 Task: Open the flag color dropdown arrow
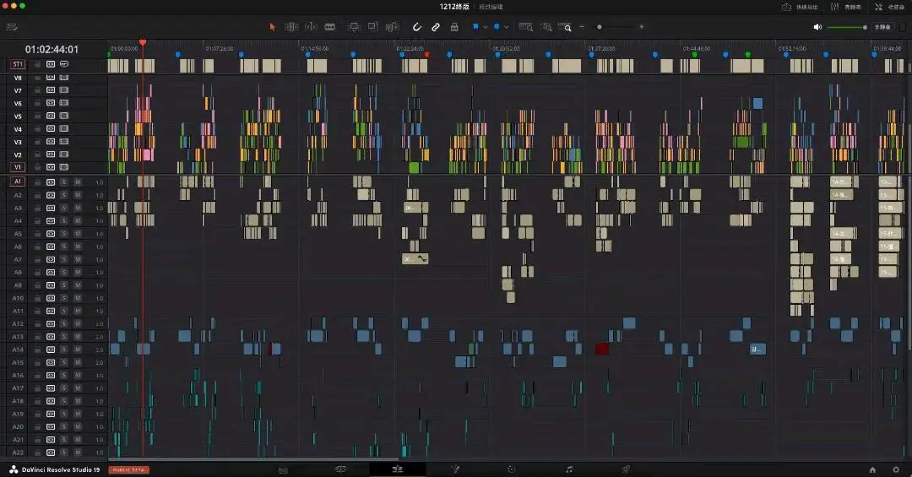coord(485,27)
